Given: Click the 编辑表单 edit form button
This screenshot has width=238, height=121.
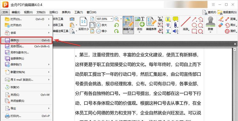Looking at the screenshot, I should pos(151,24).
